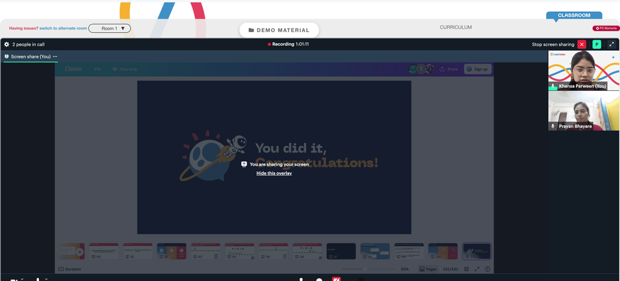
Task: Click the Share button in Canva
Action: tap(448, 69)
